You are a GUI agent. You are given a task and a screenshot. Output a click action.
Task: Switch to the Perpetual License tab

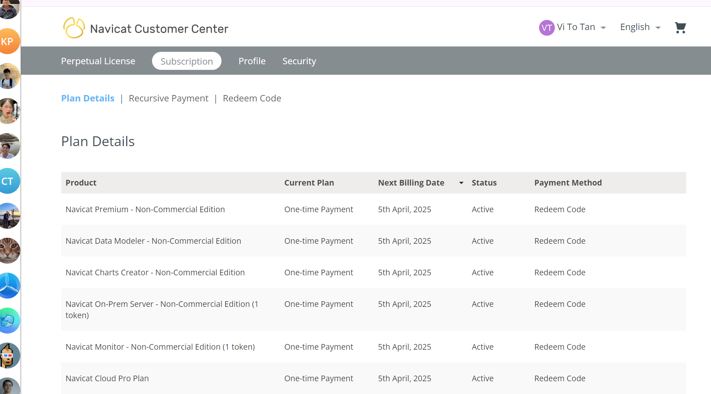(x=98, y=61)
